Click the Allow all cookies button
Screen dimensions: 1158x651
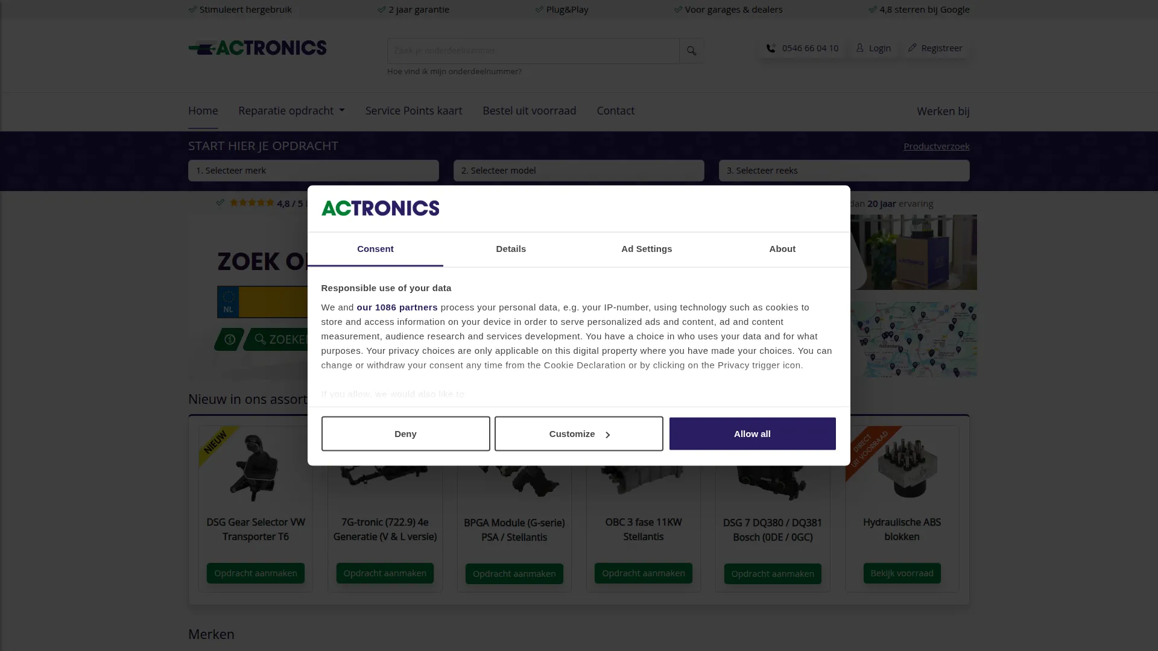click(x=752, y=433)
